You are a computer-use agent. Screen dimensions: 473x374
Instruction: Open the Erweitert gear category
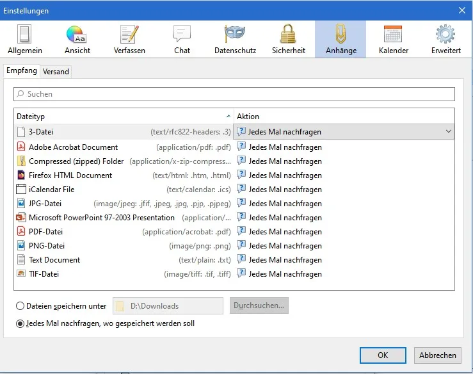click(446, 39)
